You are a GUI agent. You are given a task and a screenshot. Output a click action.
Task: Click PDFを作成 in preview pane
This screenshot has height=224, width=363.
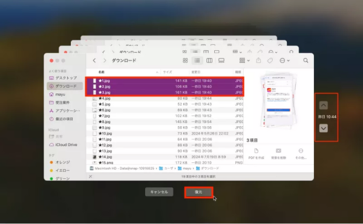(x=256, y=154)
